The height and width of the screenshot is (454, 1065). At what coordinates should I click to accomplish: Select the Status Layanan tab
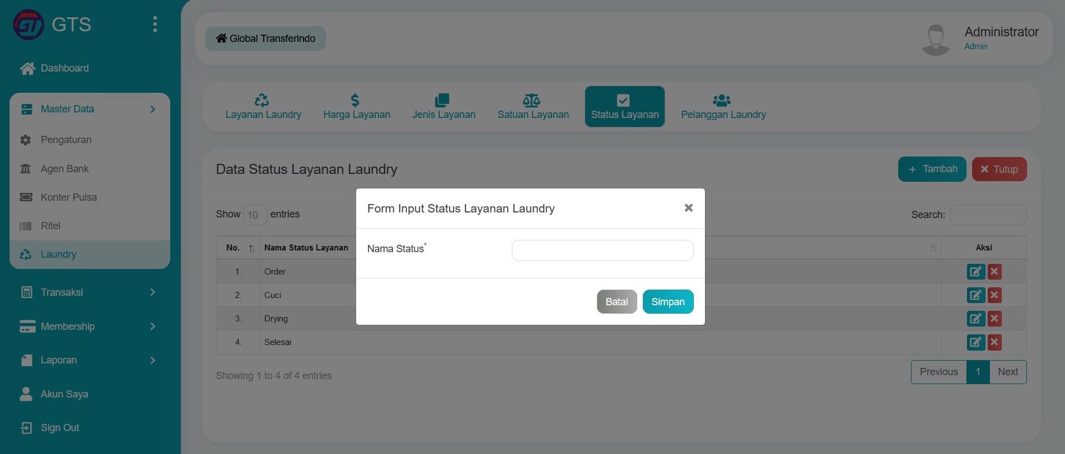point(625,107)
